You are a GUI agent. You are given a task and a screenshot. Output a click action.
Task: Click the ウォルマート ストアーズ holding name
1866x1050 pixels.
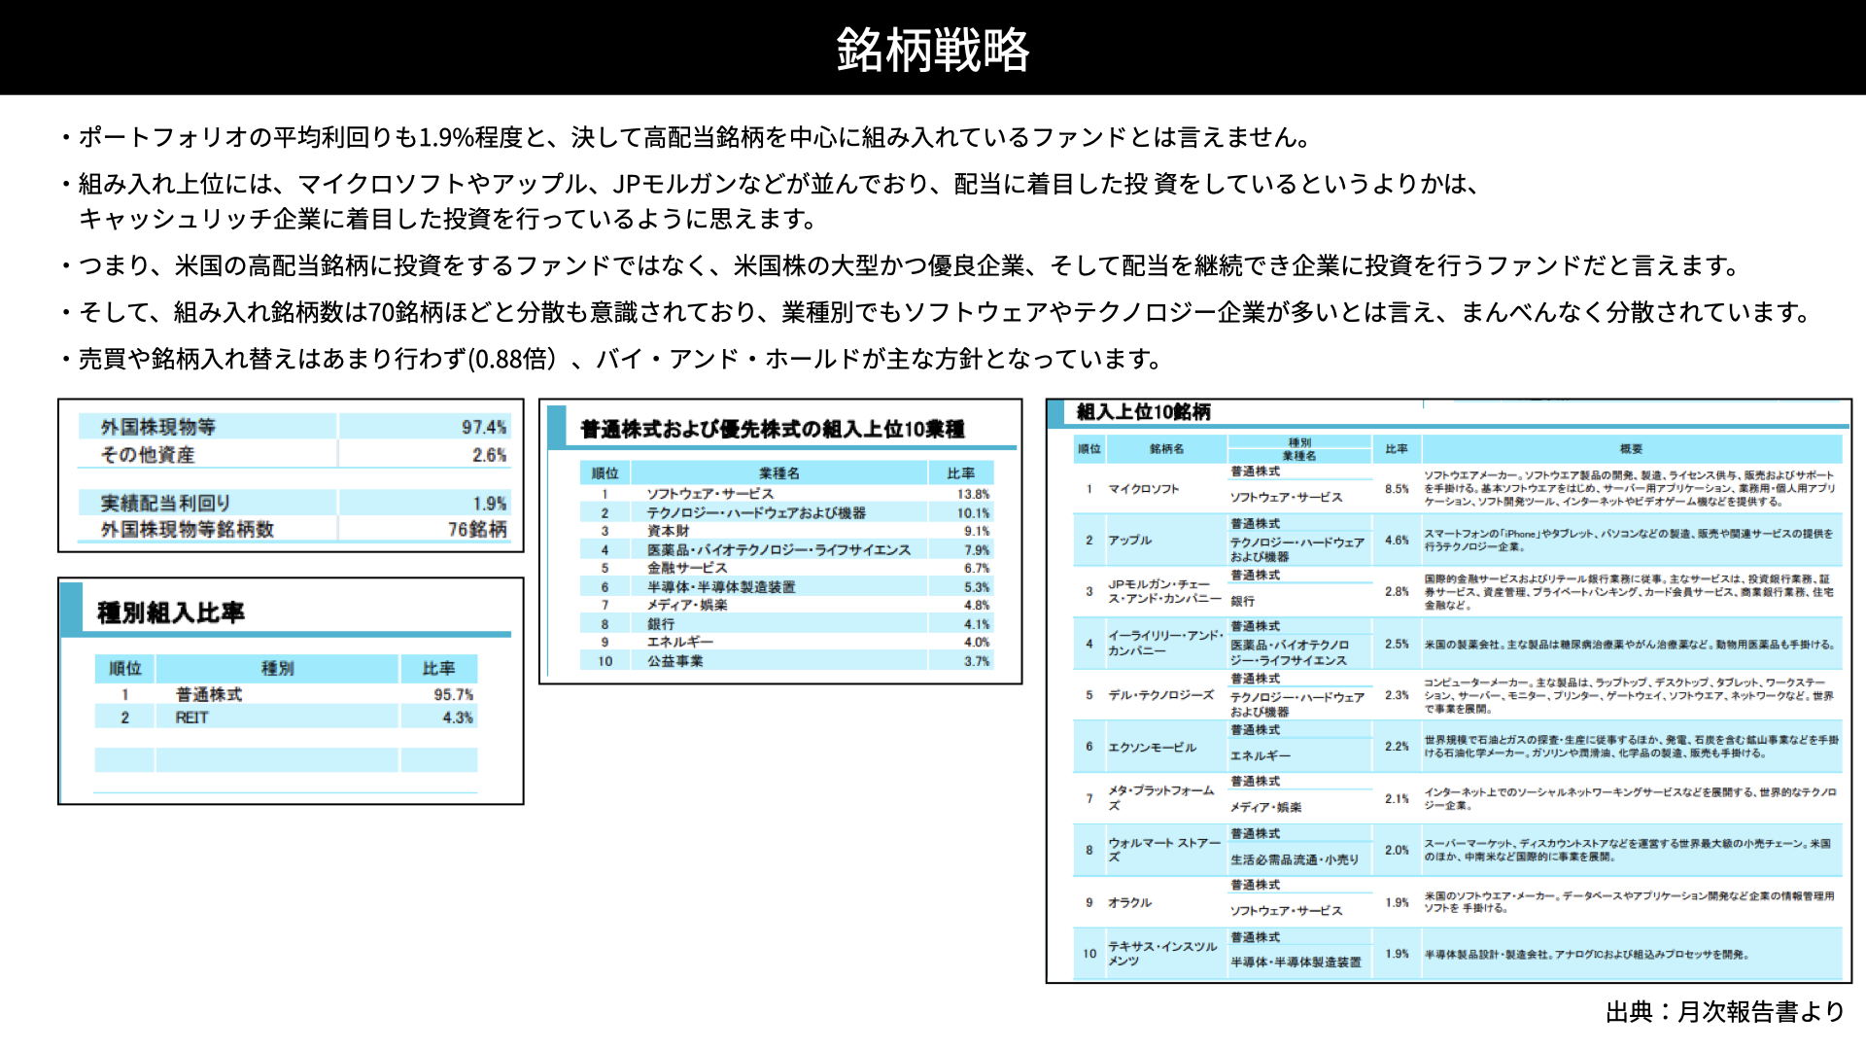[1164, 850]
